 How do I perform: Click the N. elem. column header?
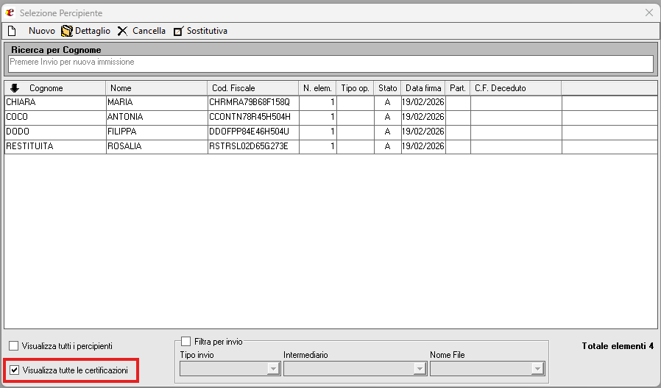317,88
